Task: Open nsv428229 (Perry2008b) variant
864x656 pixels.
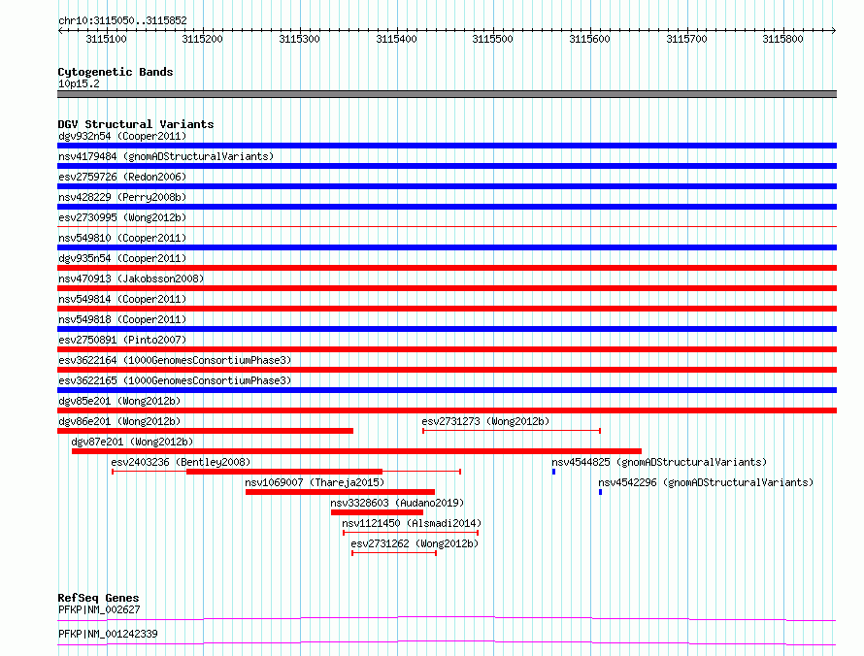Action: click(122, 197)
